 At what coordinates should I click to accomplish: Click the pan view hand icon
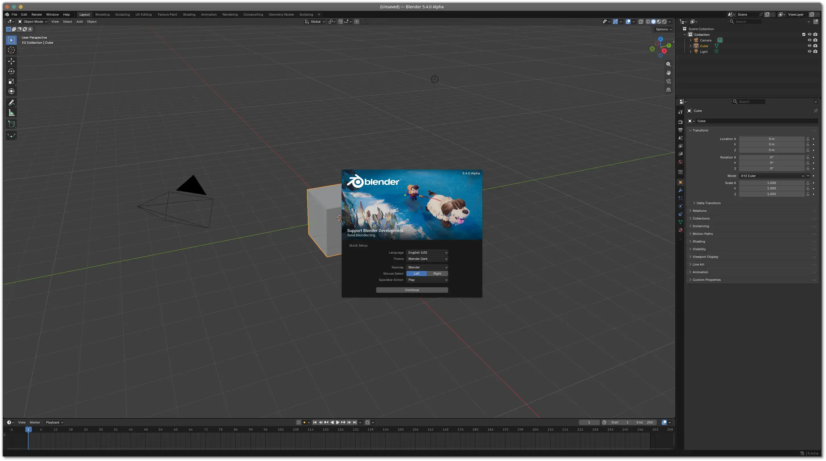click(668, 73)
